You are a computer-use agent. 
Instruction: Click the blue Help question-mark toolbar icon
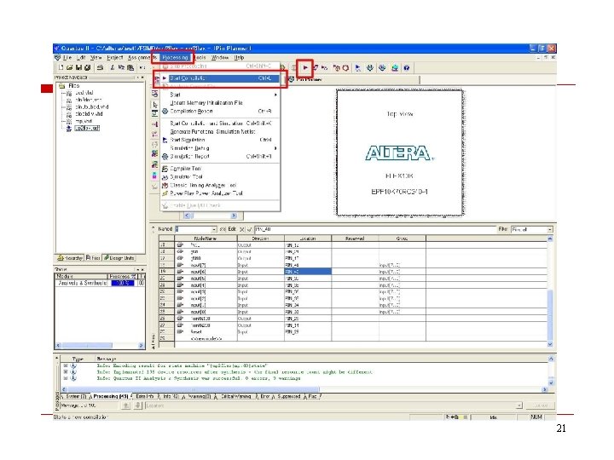tap(407, 68)
